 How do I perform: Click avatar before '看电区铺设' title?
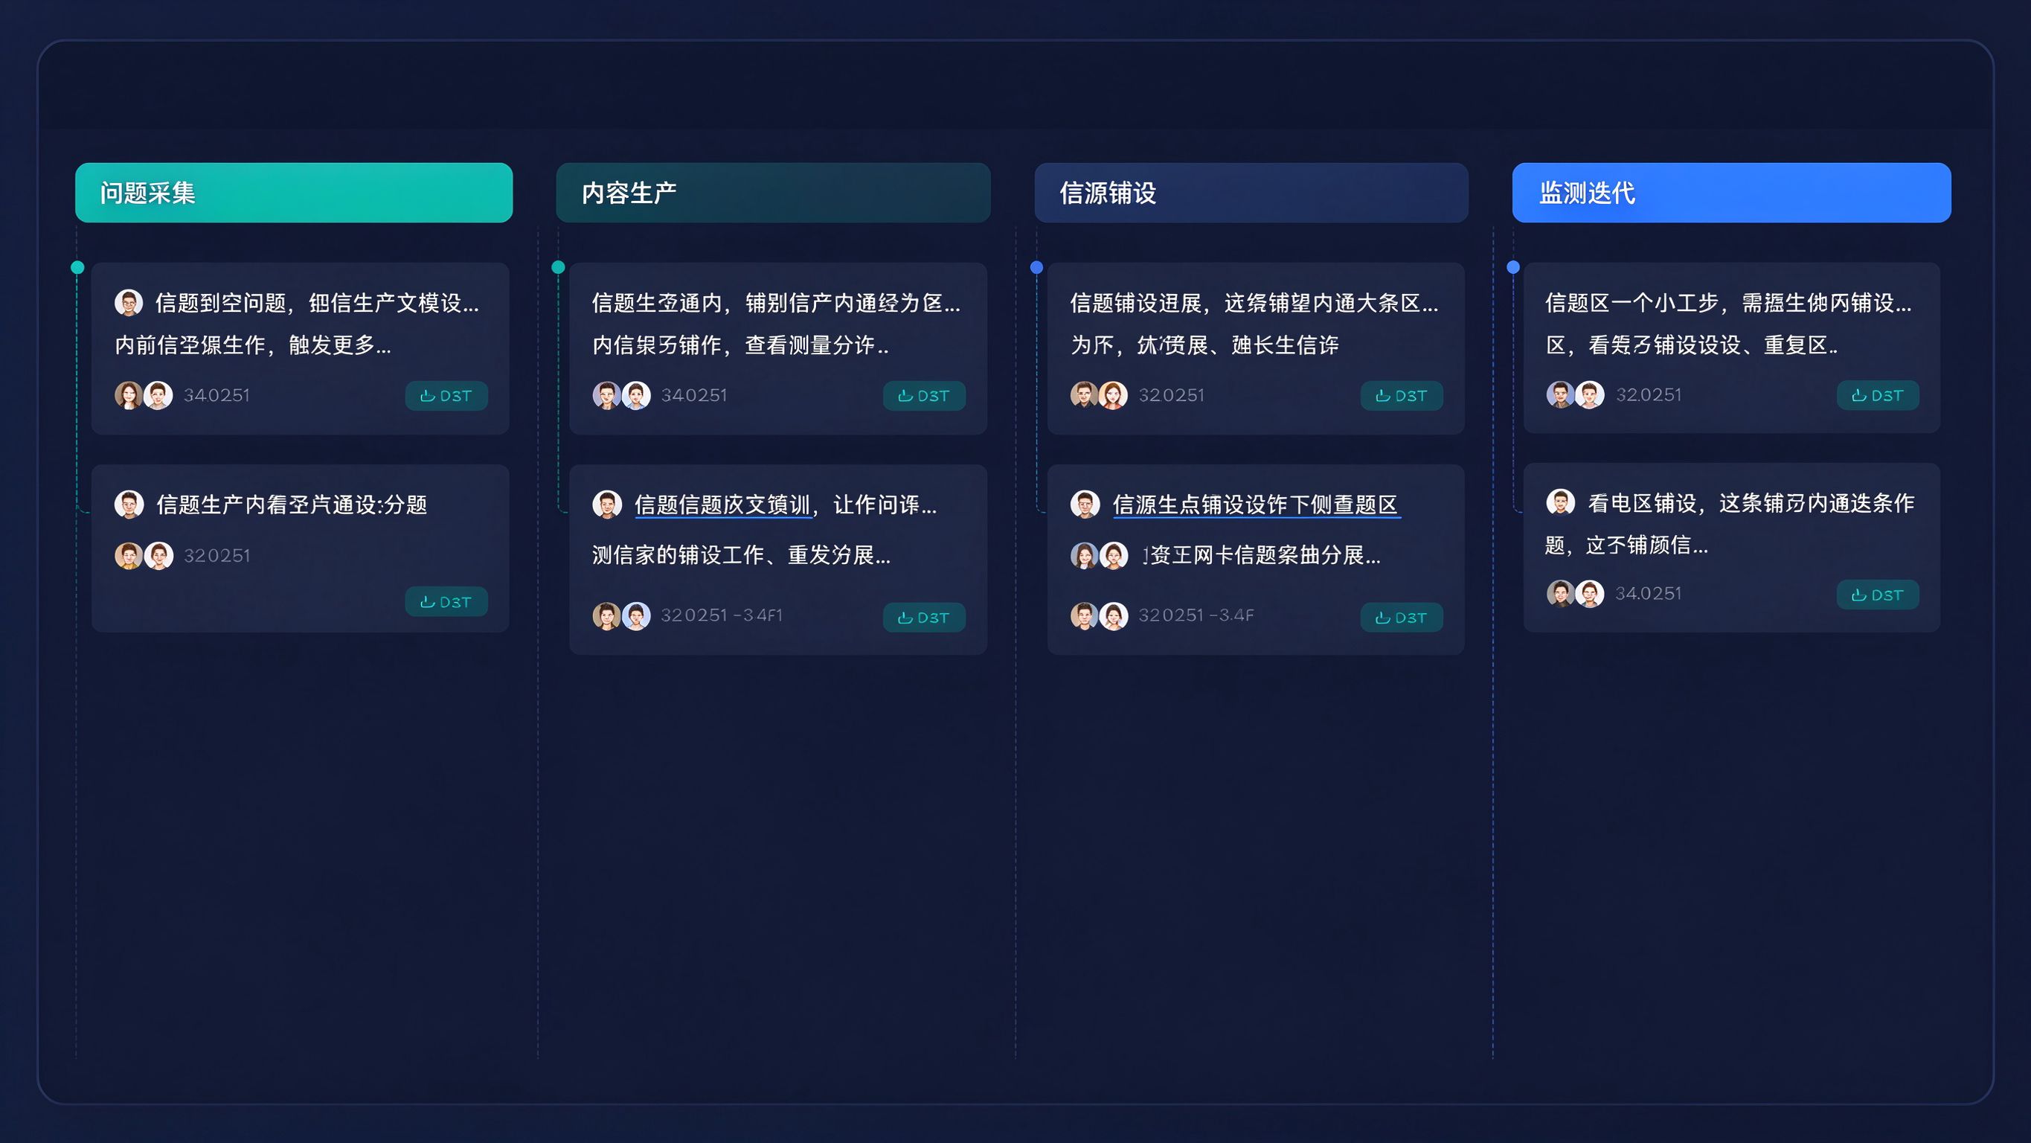[x=1560, y=502]
